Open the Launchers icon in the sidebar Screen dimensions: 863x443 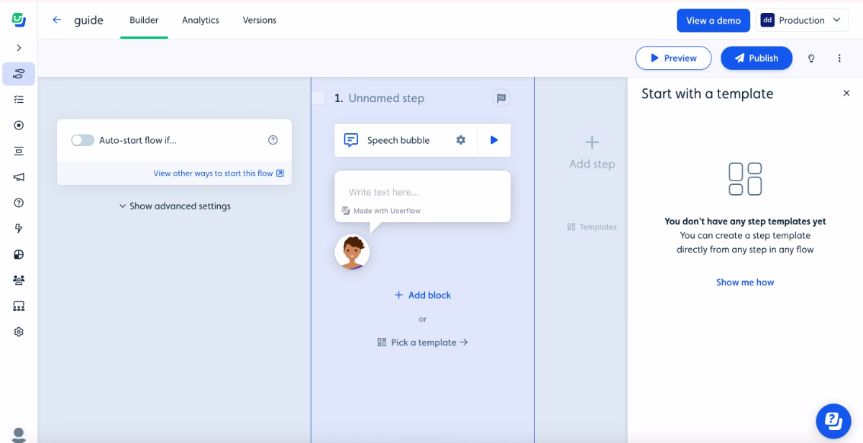pos(19,124)
